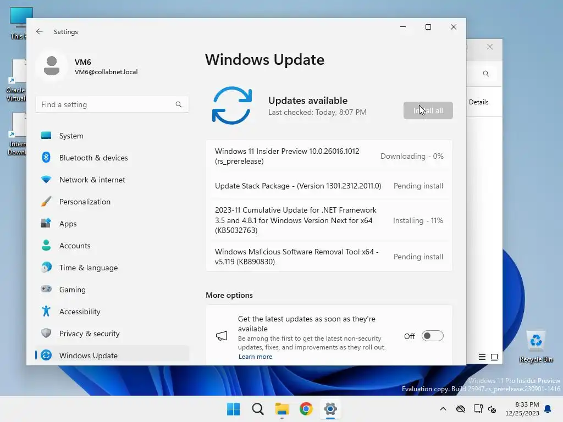
Task: Click Malicious Software Removal Tool entry
Action: coord(329,257)
